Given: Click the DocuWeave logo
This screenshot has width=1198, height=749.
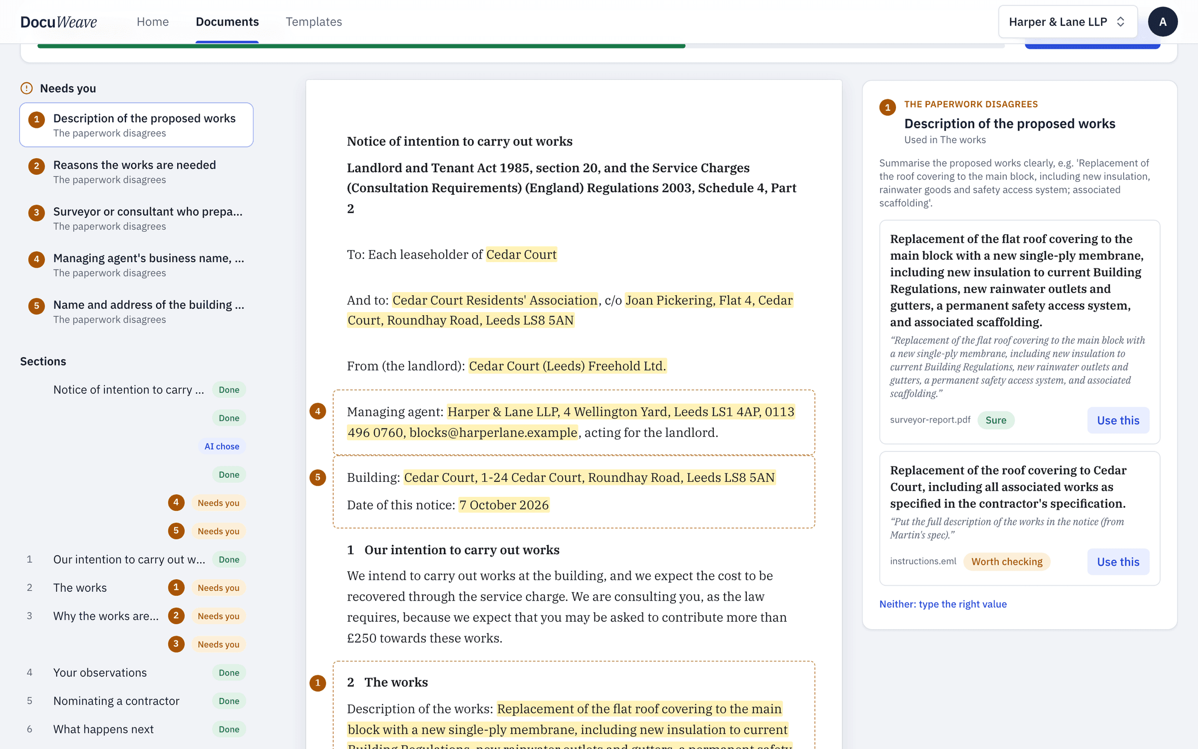Looking at the screenshot, I should point(58,21).
